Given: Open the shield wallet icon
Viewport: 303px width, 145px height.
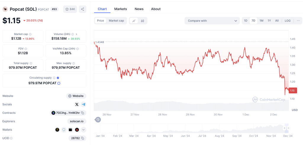Looking at the screenshot, I should coord(64,130).
